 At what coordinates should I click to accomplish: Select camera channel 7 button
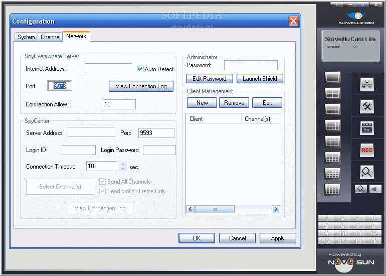(358, 226)
